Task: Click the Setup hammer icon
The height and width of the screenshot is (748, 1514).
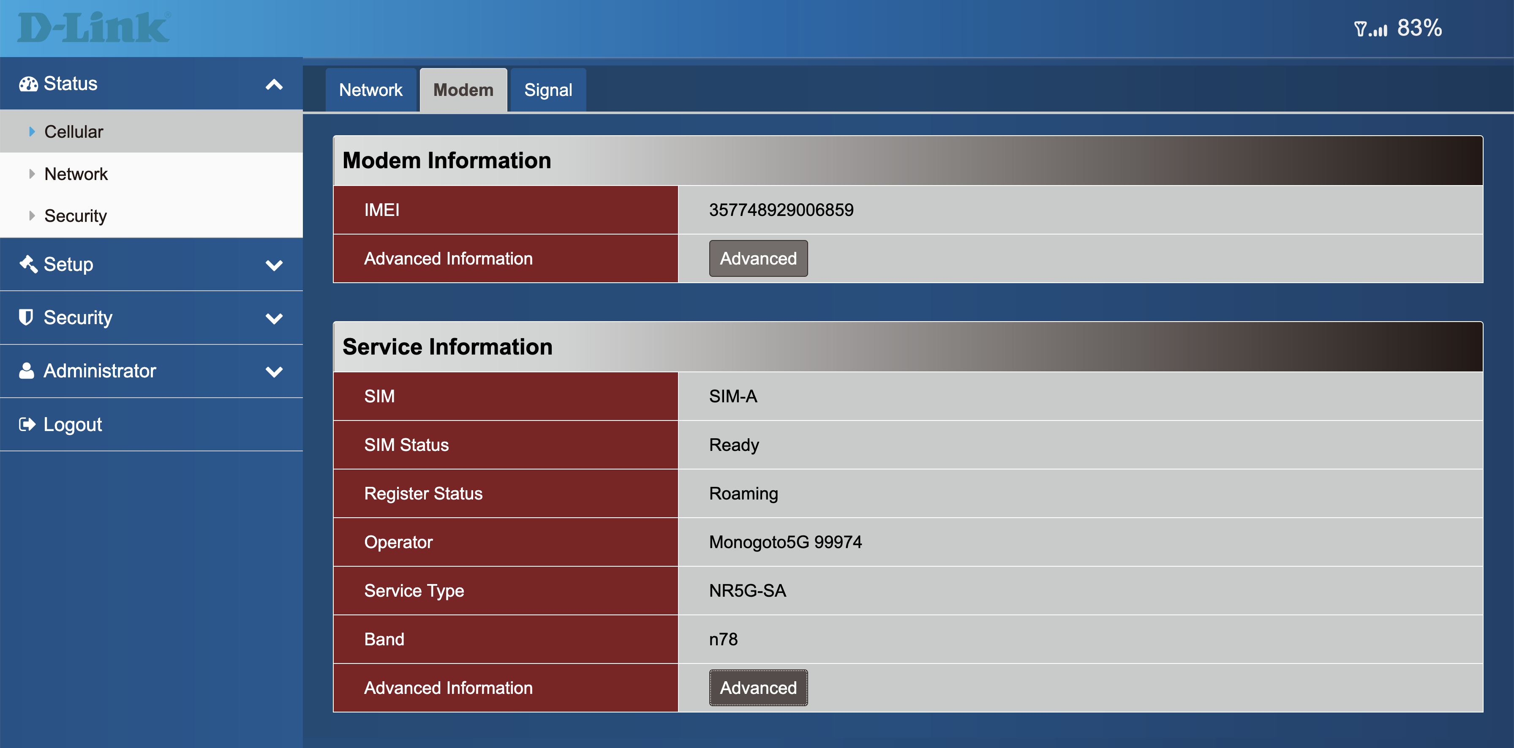Action: pyautogui.click(x=27, y=265)
